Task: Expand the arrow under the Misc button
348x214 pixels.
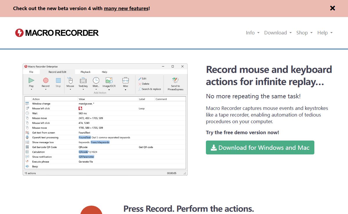Action: tap(126, 90)
